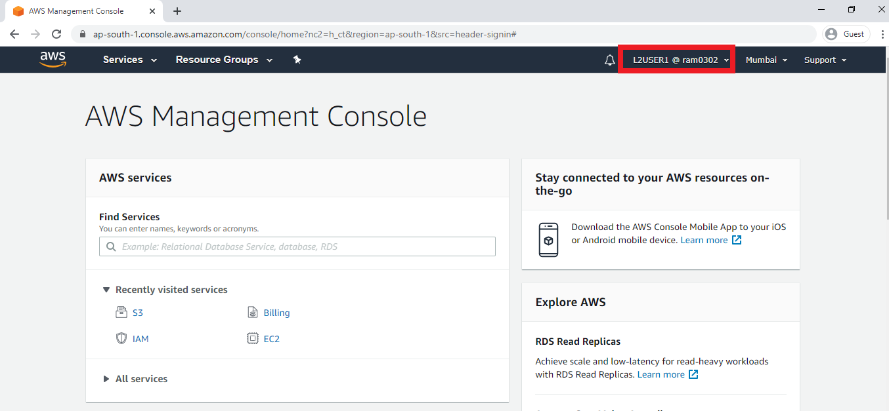Image resolution: width=889 pixels, height=411 pixels.
Task: Click the AWS logo in navbar
Action: pos(53,60)
